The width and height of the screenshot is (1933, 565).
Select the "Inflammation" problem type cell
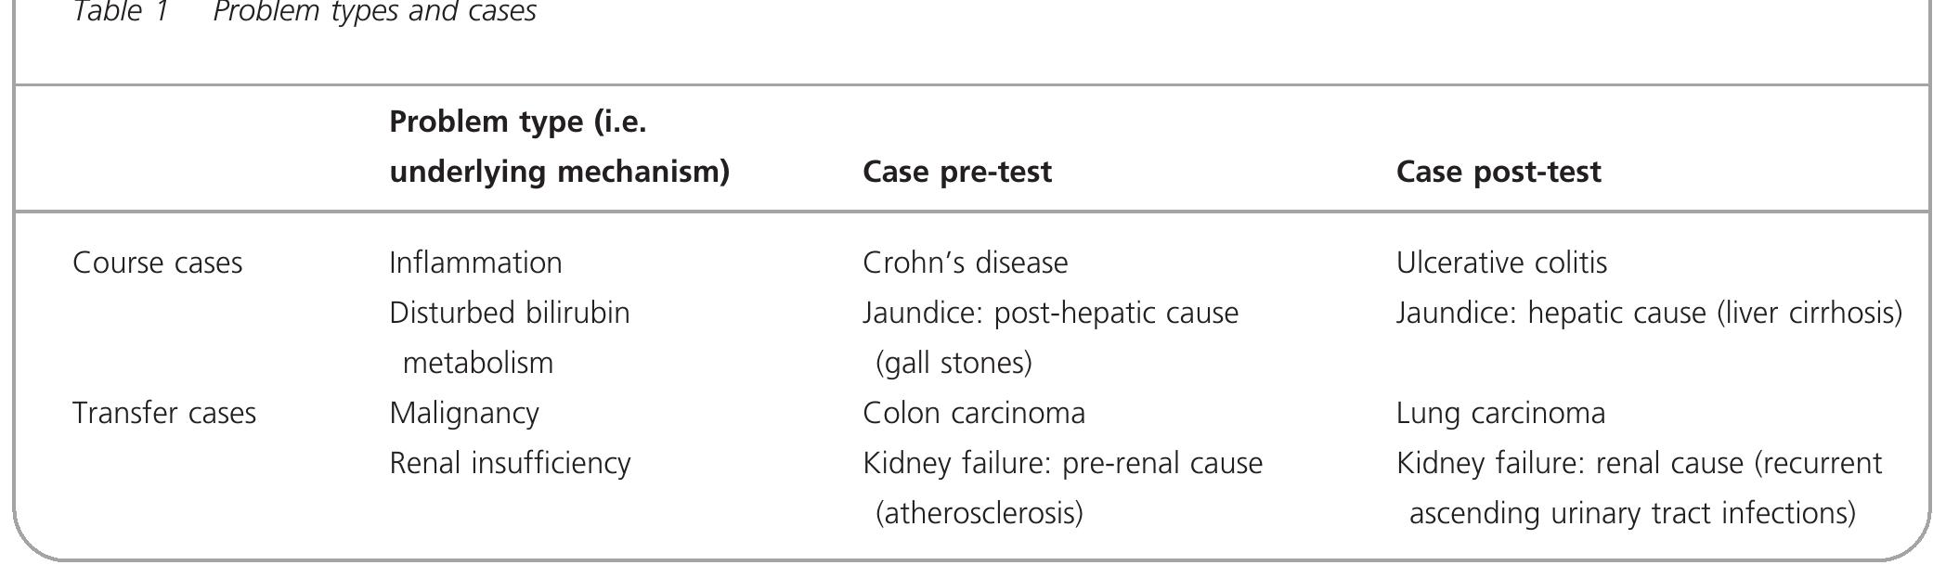click(475, 263)
